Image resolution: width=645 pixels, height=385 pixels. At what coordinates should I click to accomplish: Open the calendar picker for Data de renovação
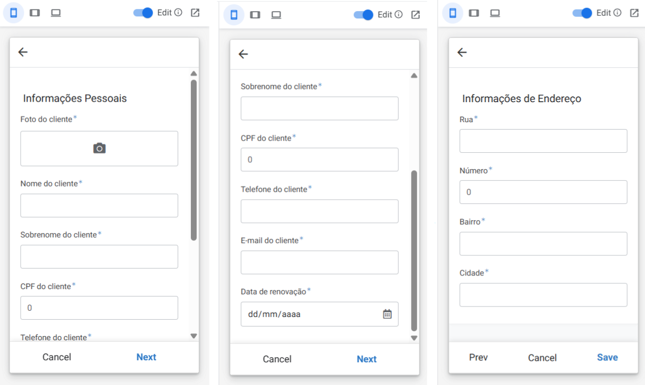(x=387, y=314)
